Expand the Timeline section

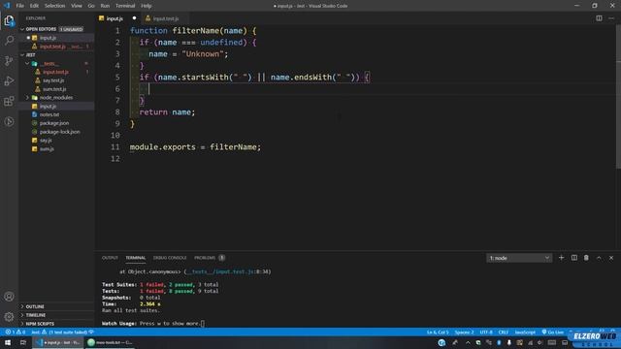(x=56, y=315)
